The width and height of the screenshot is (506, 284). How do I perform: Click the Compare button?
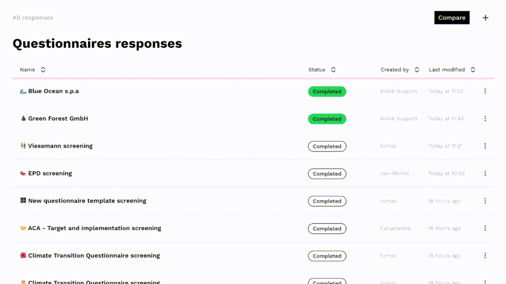pos(452,17)
